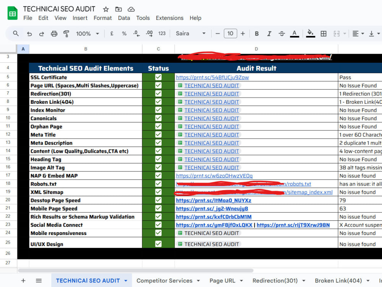Toggle bold formatting
382x287 pixels.
click(x=257, y=34)
